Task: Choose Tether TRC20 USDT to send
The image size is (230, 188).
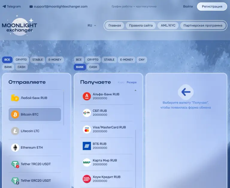Action: pos(35,164)
